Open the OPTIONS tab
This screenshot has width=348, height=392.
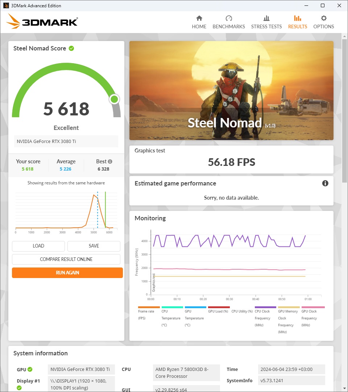(x=324, y=22)
